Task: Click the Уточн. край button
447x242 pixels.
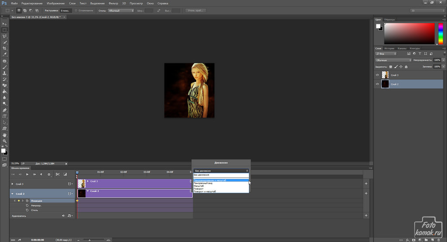Action: pos(196,10)
